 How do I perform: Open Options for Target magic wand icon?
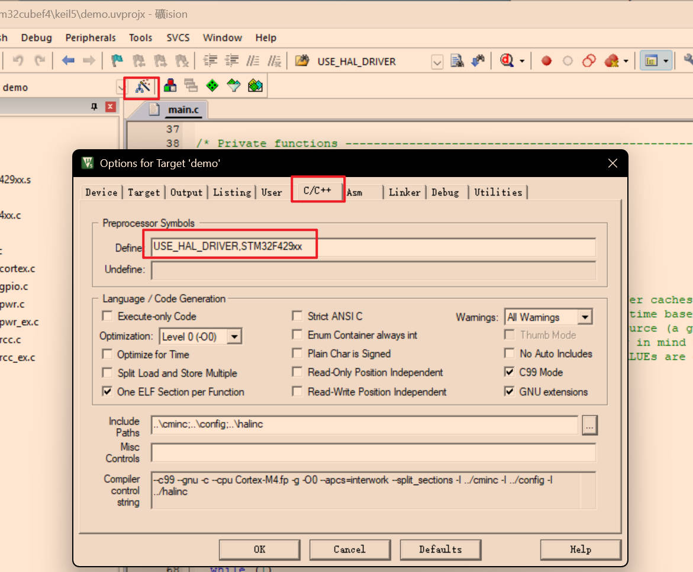pyautogui.click(x=142, y=87)
